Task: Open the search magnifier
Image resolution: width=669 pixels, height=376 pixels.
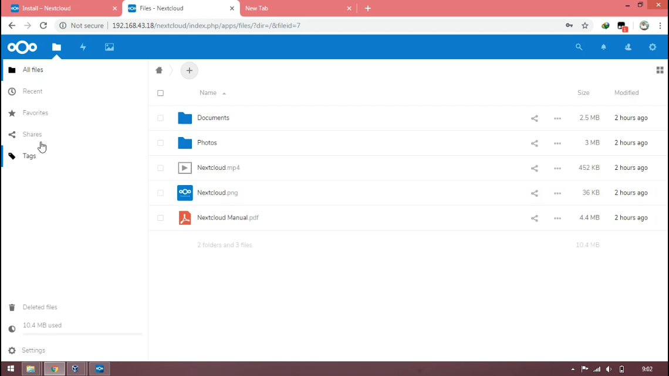Action: pyautogui.click(x=579, y=47)
